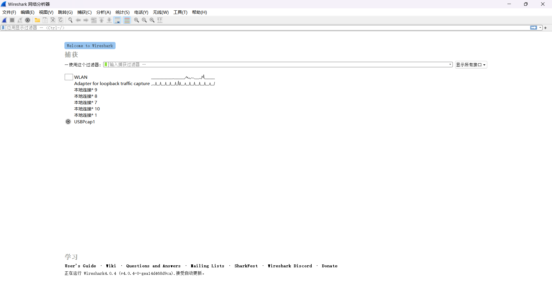Image resolution: width=552 pixels, height=286 pixels.
Task: Click the find packet magnifier icon
Action: tap(70, 20)
